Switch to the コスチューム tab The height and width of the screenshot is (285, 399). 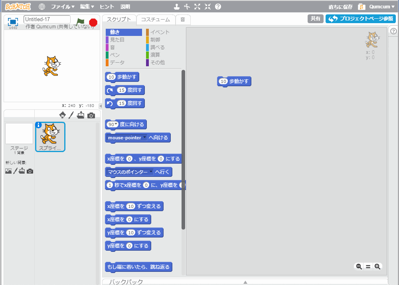coord(156,20)
